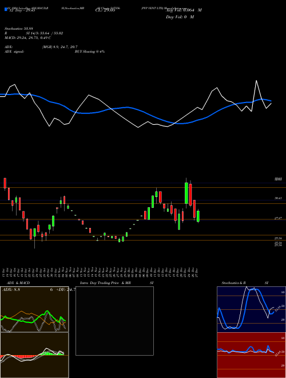Image resolution: width=286 pixels, height=378 pixels.
Task: Click the 'BUY Slowing @ 4%' signal text
Action: click(x=90, y=52)
